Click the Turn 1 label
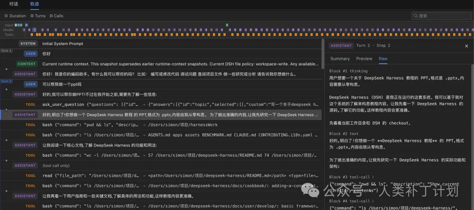The width and height of the screenshot is (474, 210). click(6, 50)
